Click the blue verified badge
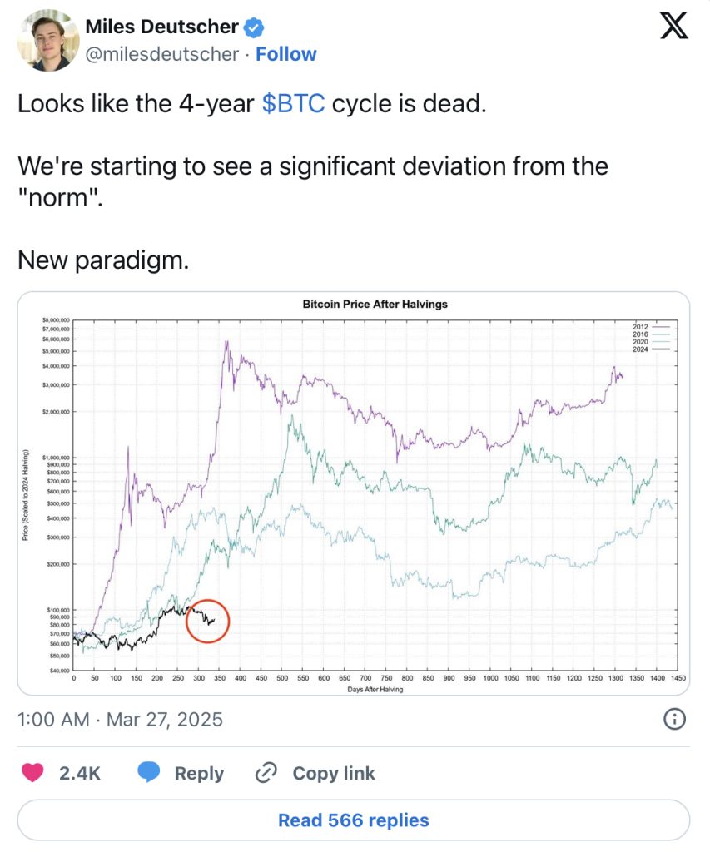Image resolution: width=710 pixels, height=852 pixels. click(253, 27)
